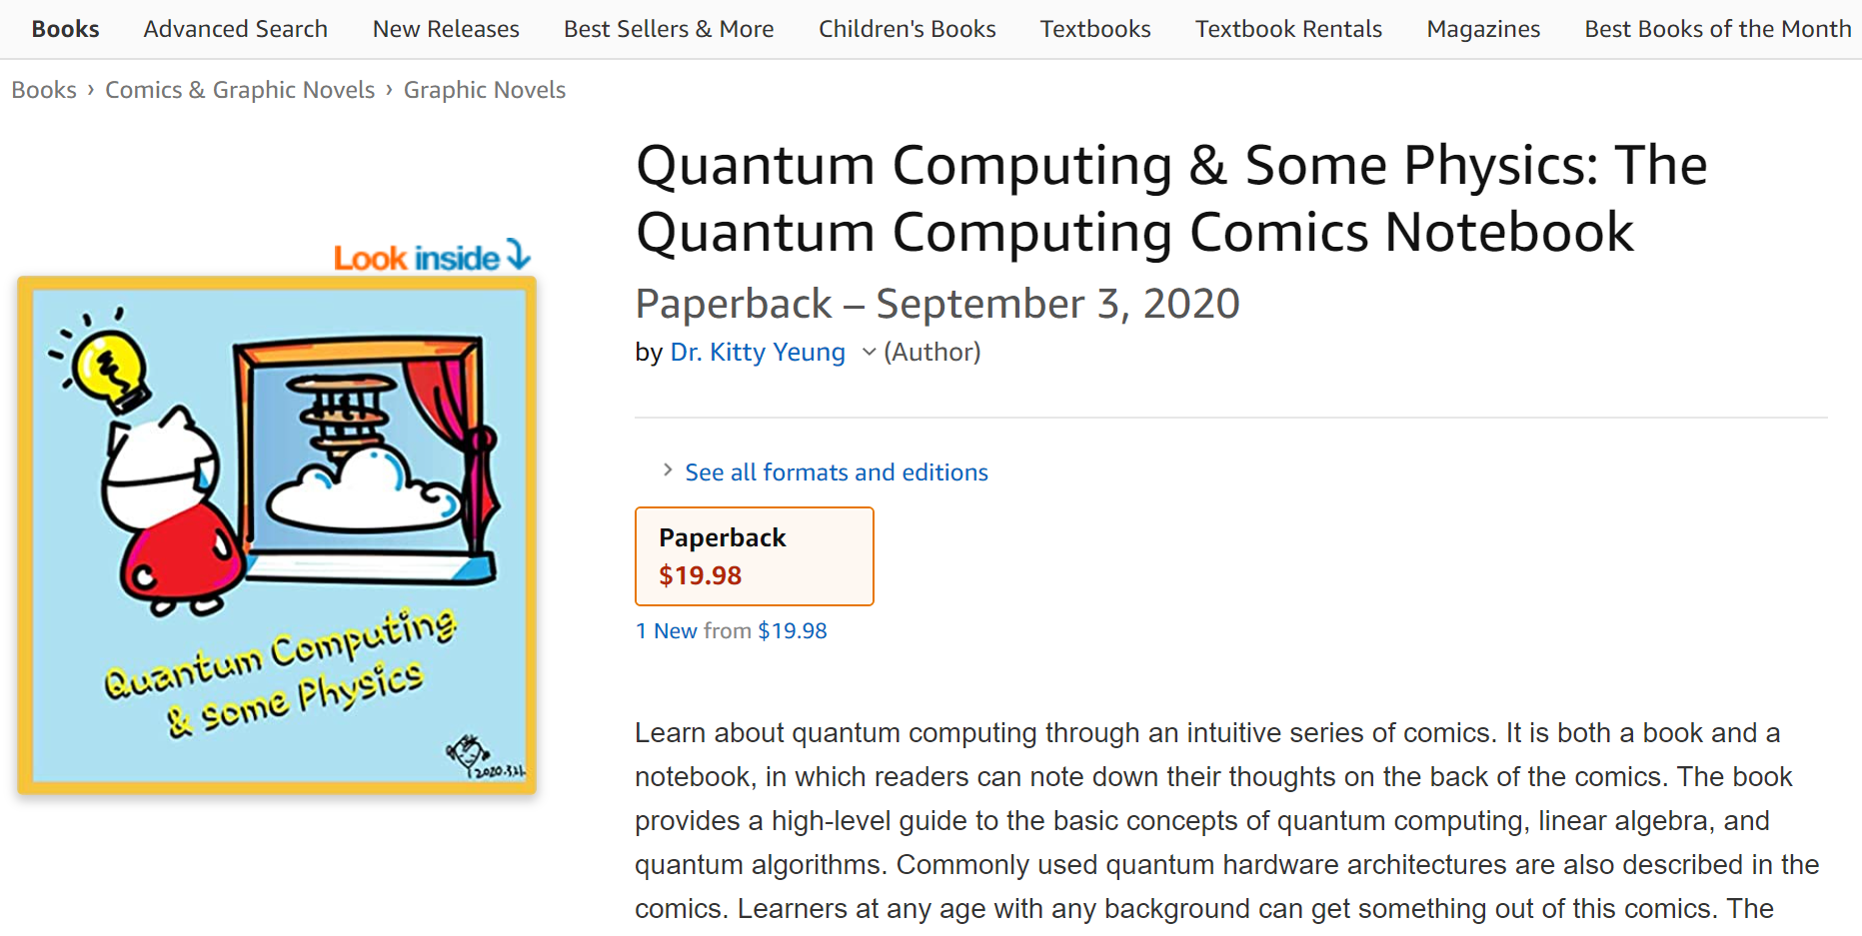The height and width of the screenshot is (936, 1862).
Task: Open the Magazines nav item
Action: pos(1482,29)
